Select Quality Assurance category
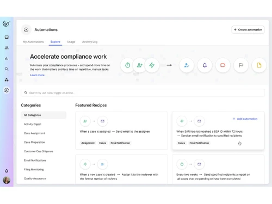272x204 pixels. (x=35, y=178)
